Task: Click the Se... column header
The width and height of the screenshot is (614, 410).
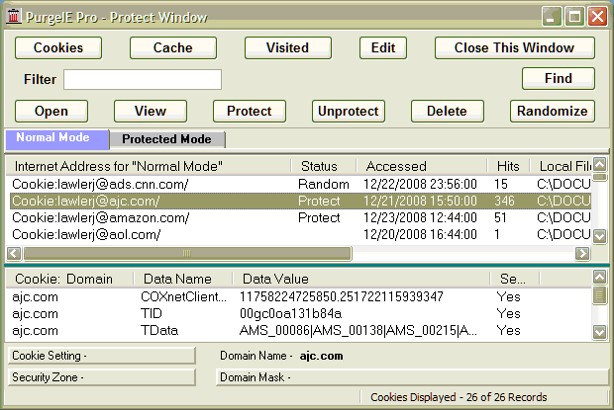Action: [515, 279]
